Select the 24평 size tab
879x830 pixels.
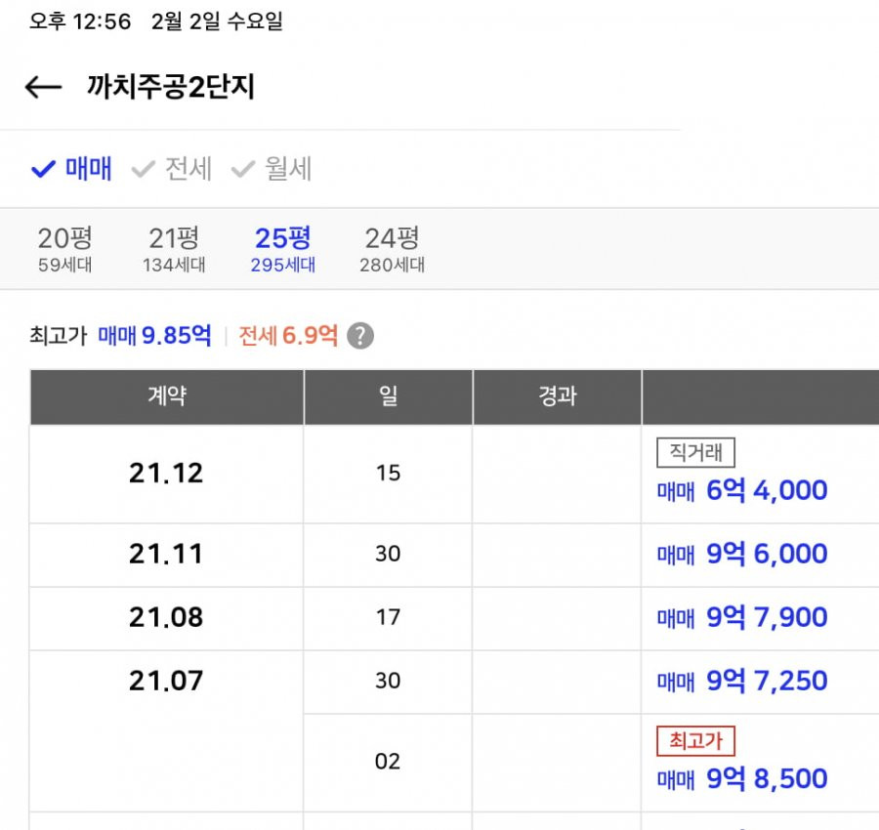[x=392, y=248]
